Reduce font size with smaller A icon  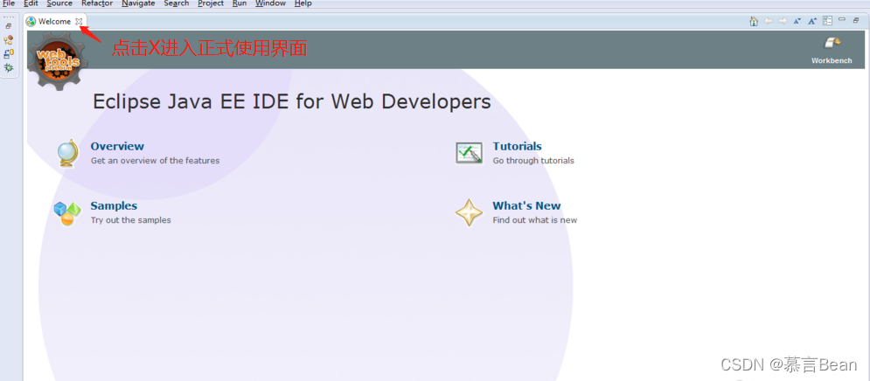[x=797, y=21]
